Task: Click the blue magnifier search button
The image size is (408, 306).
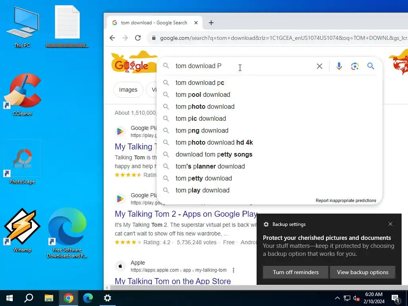Action: pos(371,66)
